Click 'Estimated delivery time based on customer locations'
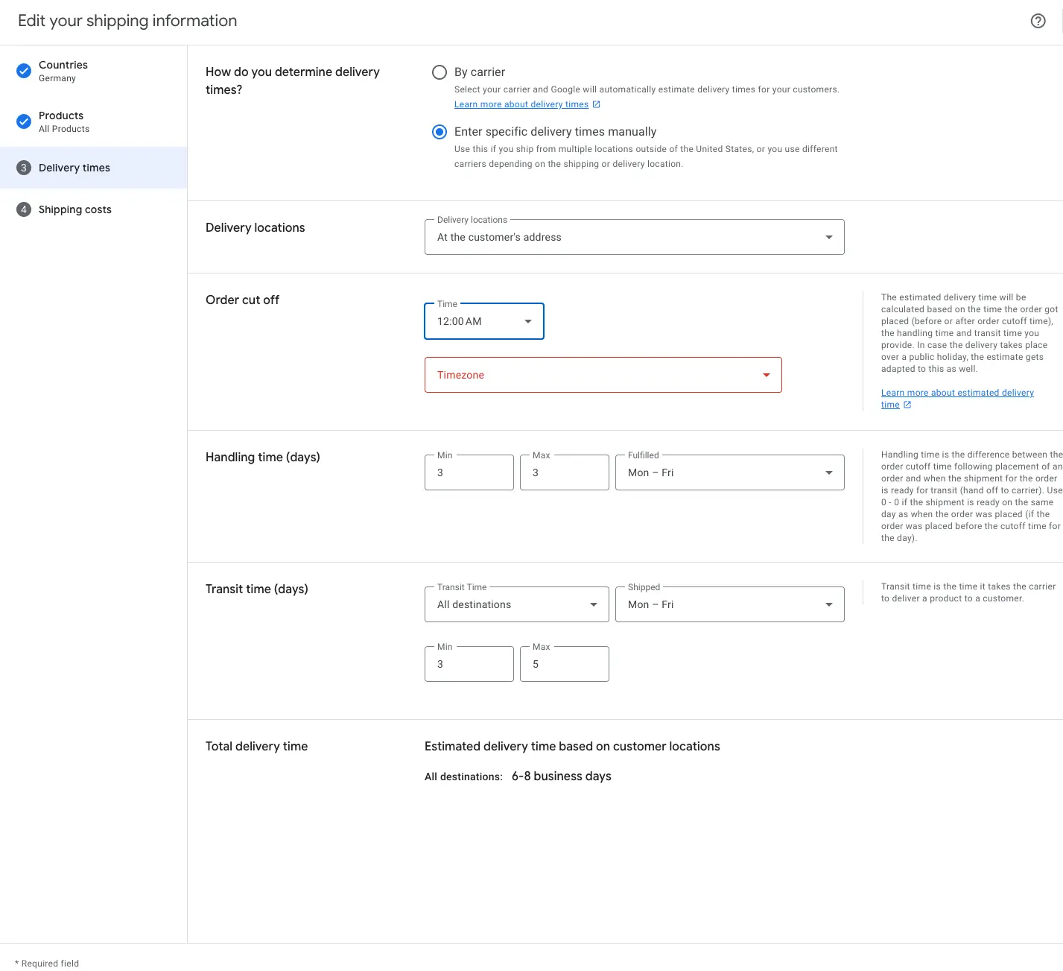The height and width of the screenshot is (971, 1063). (572, 747)
